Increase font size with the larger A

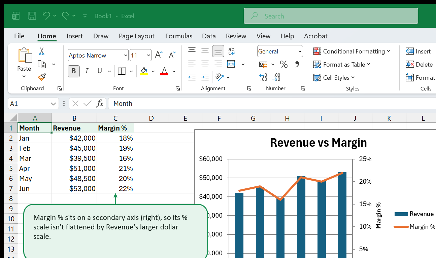159,55
